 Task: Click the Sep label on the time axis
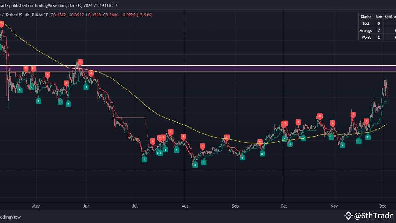click(235, 206)
